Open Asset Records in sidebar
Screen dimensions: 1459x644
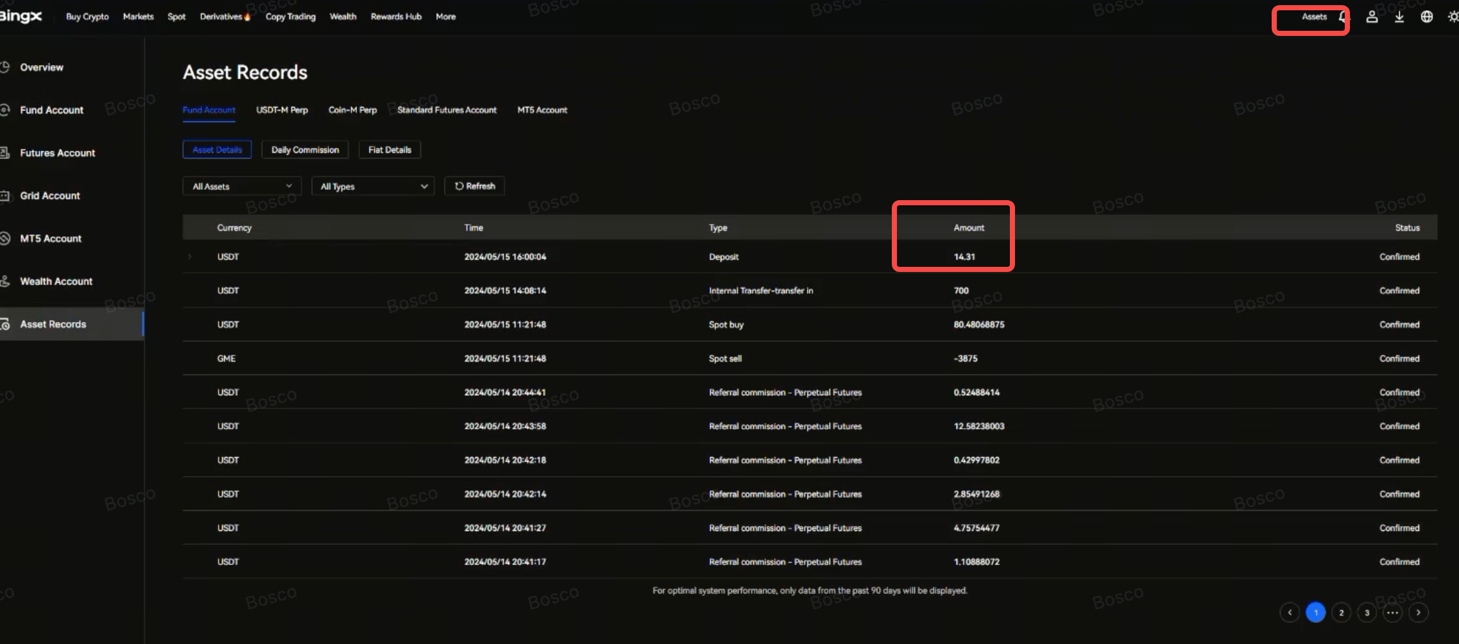tap(53, 325)
